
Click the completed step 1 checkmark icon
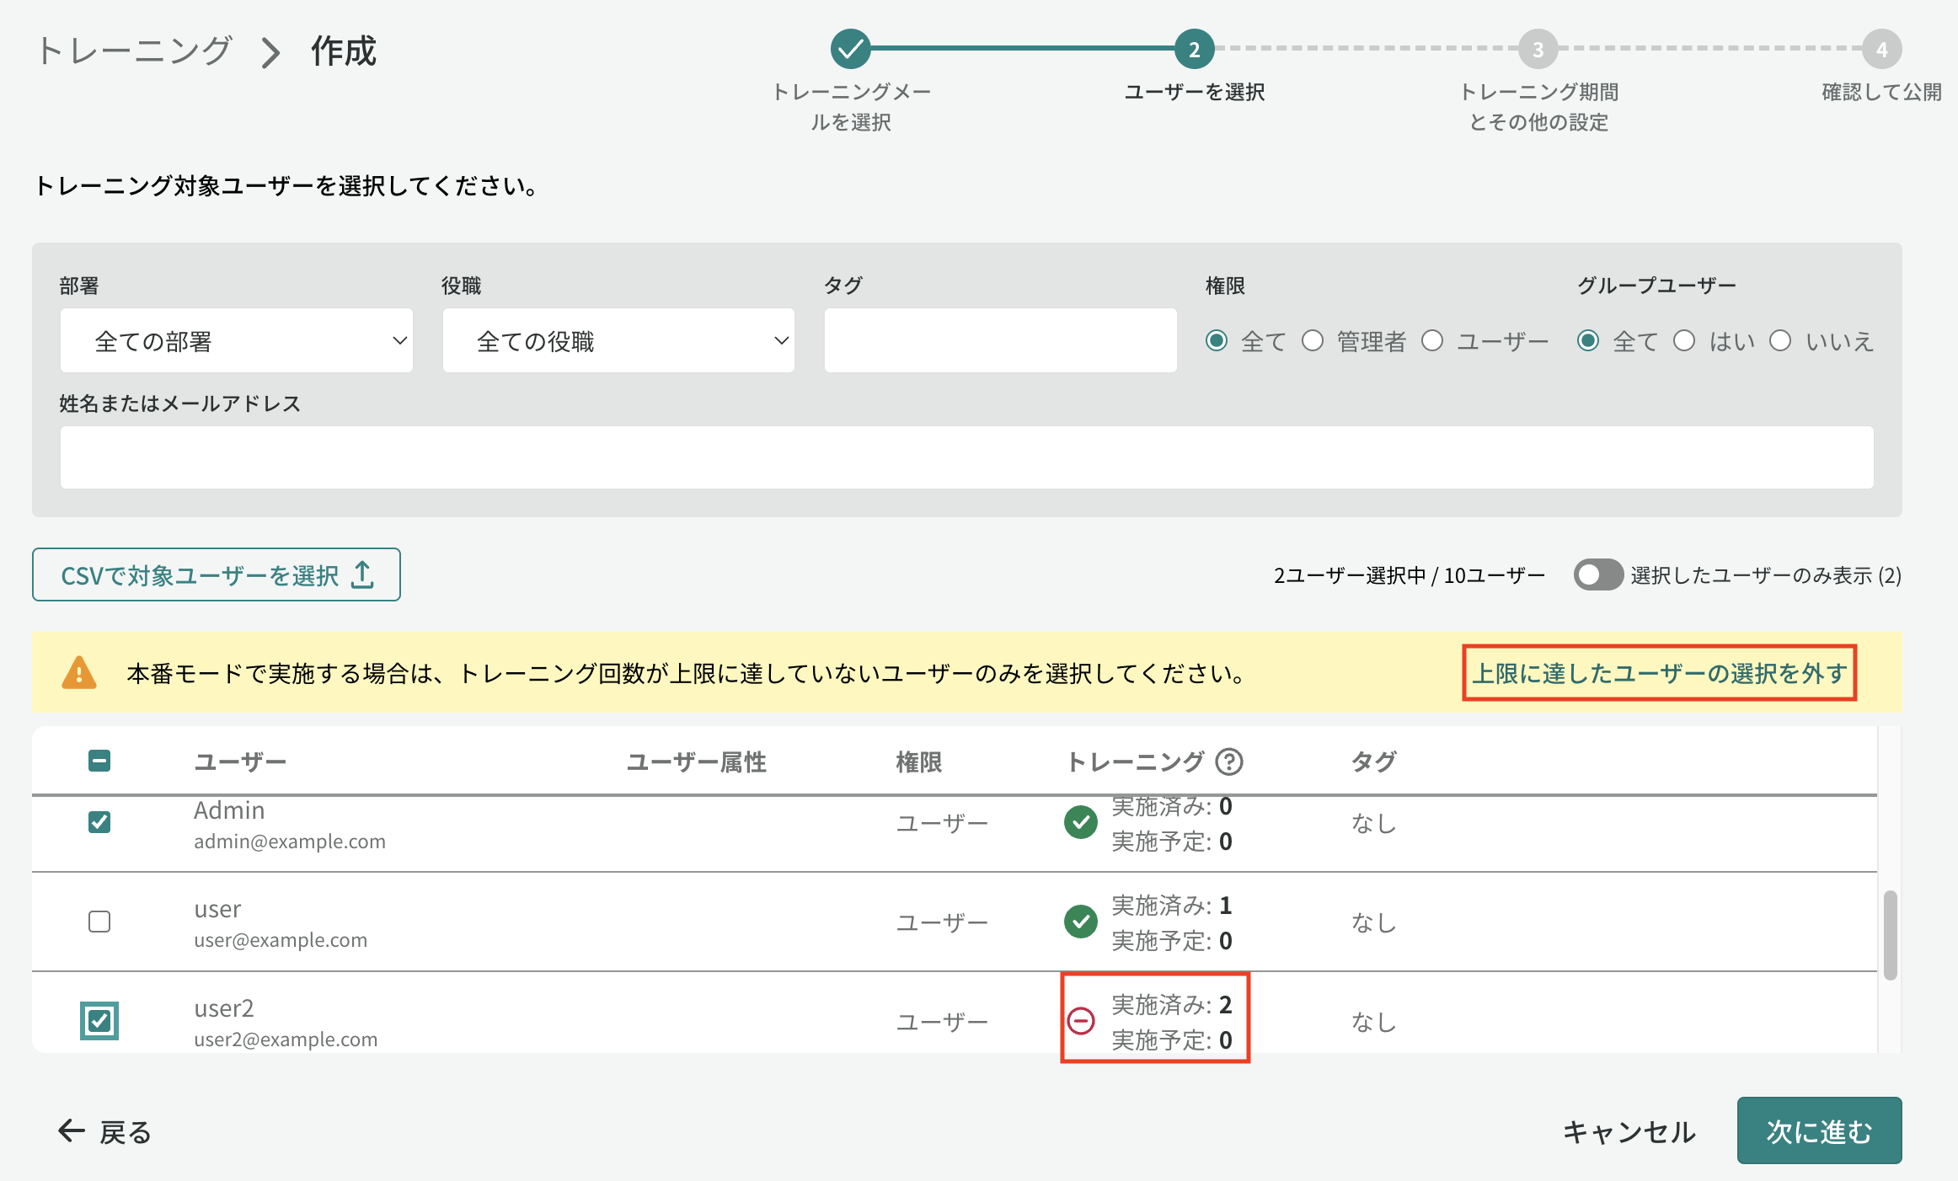(850, 50)
